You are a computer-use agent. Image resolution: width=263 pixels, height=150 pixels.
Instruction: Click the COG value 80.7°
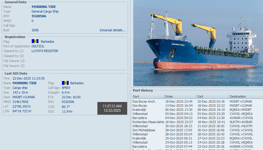click(66, 107)
